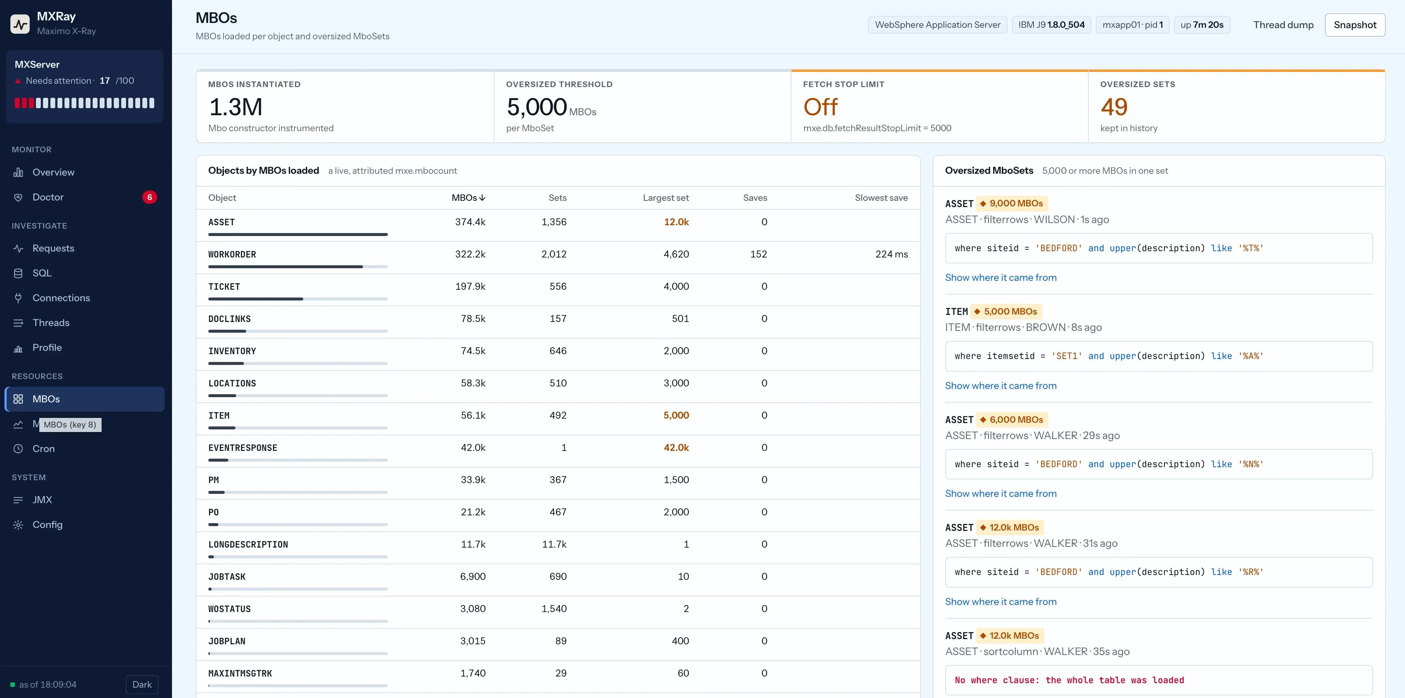Select the DOCLINKS row
Viewport: 1405px width, 698px height.
(x=558, y=322)
